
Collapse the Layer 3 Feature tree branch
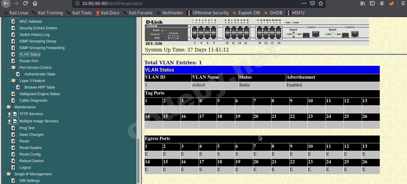(9, 80)
